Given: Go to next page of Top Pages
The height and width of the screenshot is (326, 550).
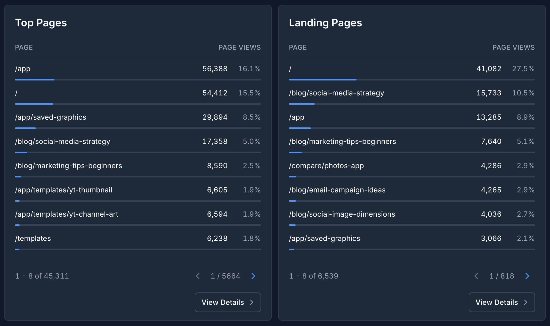Looking at the screenshot, I should 253,276.
